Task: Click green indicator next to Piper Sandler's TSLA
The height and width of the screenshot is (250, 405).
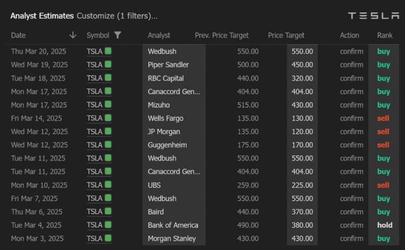Action: [108, 64]
